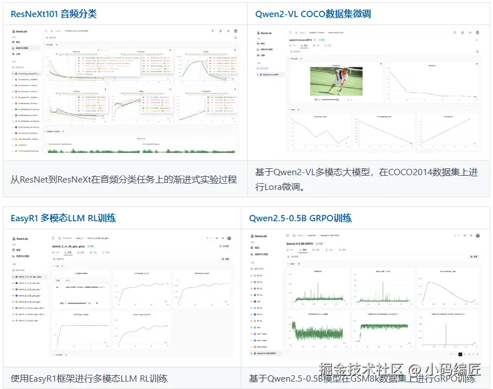Click the description 基于Qwen2-VL多模态大模型
The width and height of the screenshot is (493, 389).
click(x=366, y=179)
